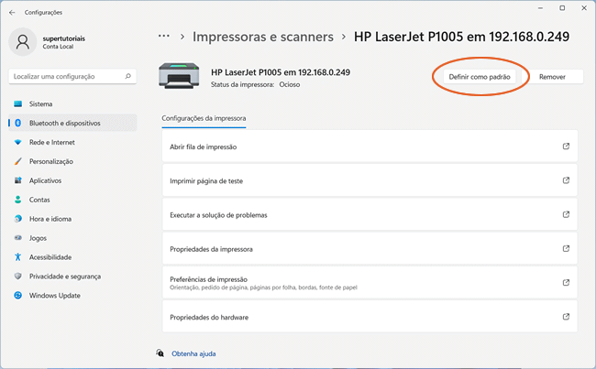
Task: Click external link icon for Imprimir página de teste
Action: pos(566,180)
